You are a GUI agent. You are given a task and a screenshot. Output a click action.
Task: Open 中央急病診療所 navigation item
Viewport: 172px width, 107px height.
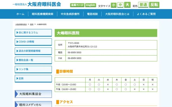click(x=70, y=14)
